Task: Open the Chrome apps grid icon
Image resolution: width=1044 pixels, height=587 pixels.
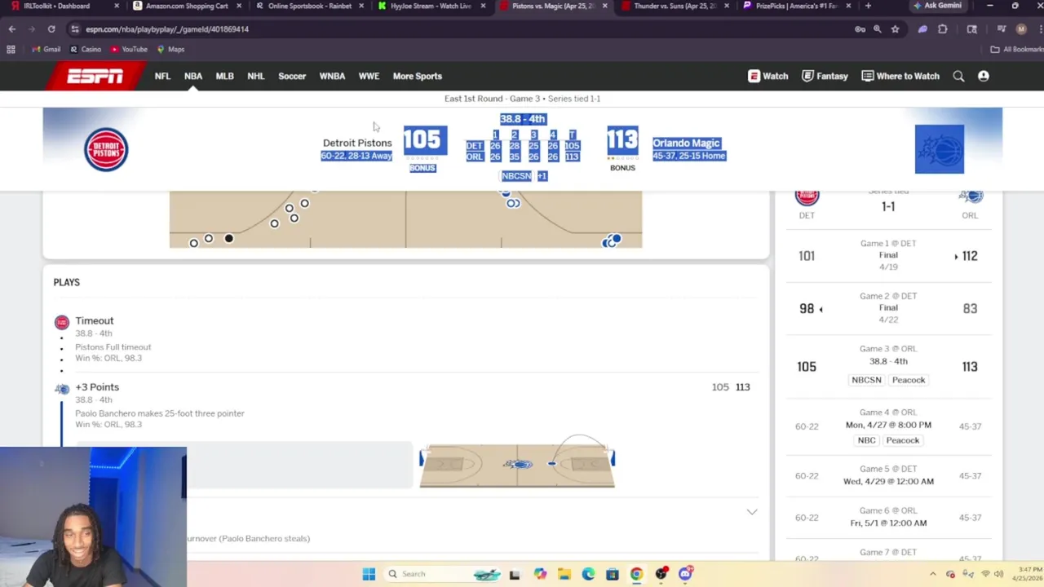Action: [x=11, y=49]
